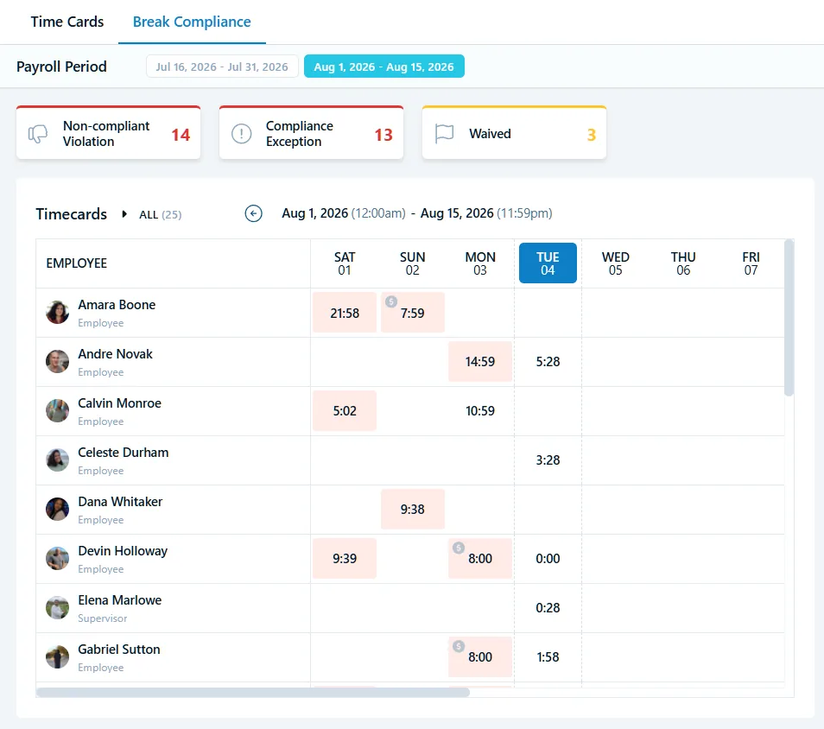Open Amara Boone's 7:59 Sunday cell
The height and width of the screenshot is (729, 824).
tap(413, 313)
